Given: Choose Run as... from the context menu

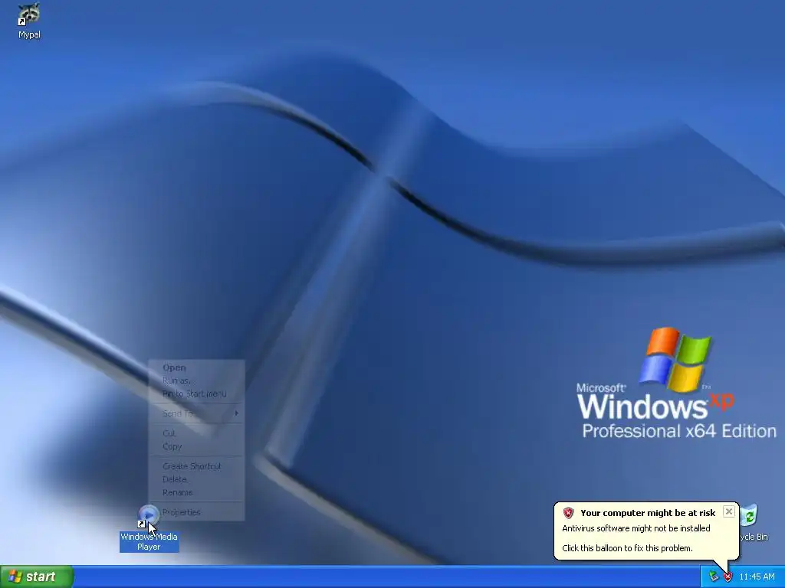Looking at the screenshot, I should tap(197, 381).
